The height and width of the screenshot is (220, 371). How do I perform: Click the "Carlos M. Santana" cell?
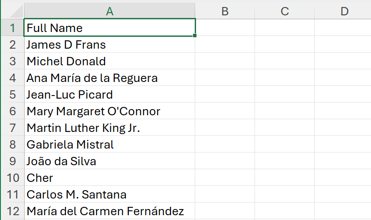[x=109, y=195]
